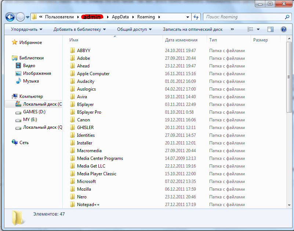Viewport: 294px width, 231px height.
Task: Select the Canon folder icon
Action: click(x=72, y=120)
